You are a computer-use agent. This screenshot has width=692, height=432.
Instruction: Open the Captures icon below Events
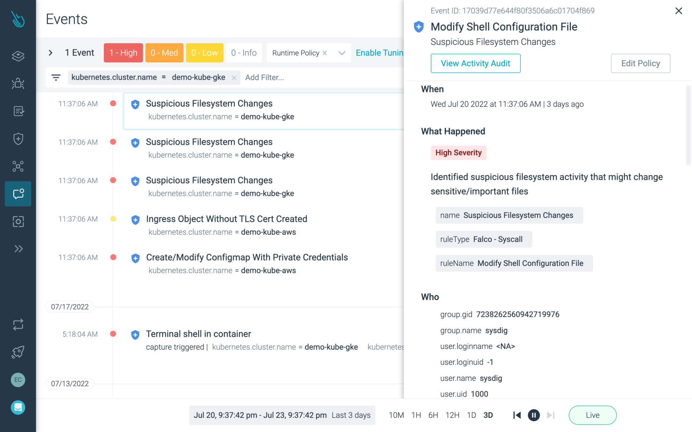(x=18, y=221)
